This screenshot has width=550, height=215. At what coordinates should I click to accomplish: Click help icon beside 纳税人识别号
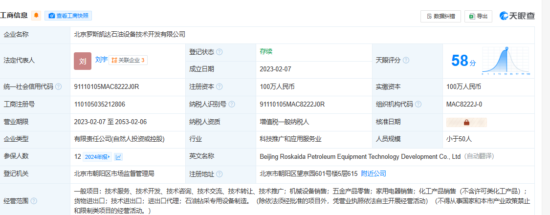(232, 104)
